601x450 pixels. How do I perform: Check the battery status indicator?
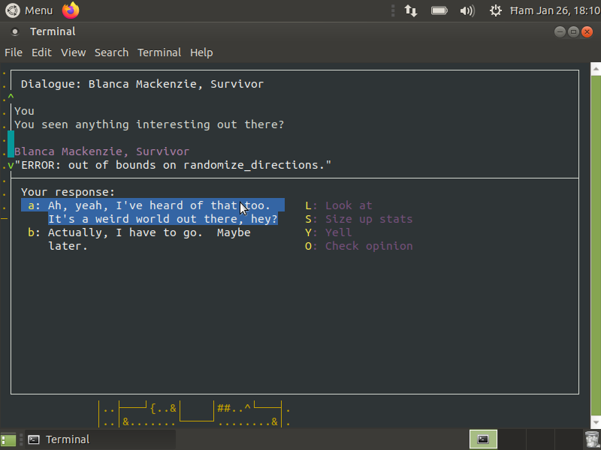point(439,10)
